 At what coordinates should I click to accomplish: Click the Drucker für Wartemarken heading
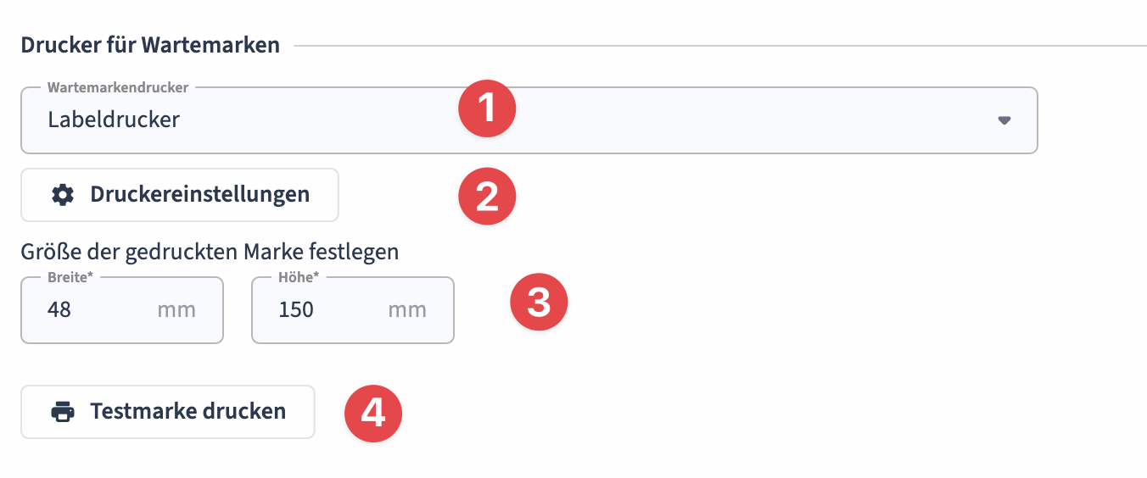(150, 45)
